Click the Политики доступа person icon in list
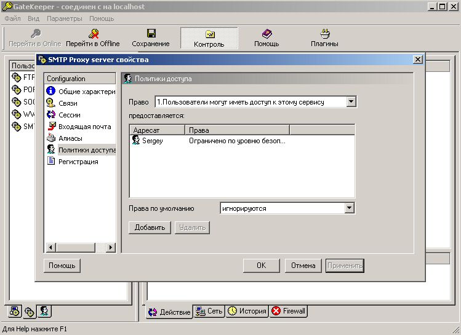 51,149
